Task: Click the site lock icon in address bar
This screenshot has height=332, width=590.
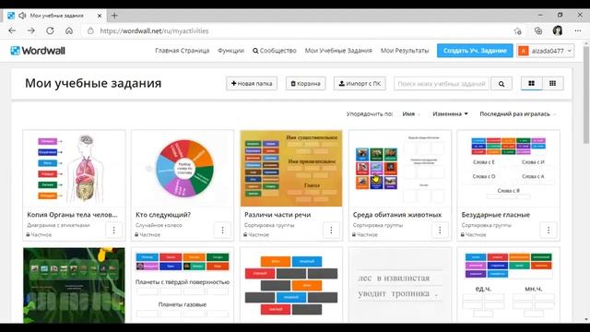Action: (90, 30)
